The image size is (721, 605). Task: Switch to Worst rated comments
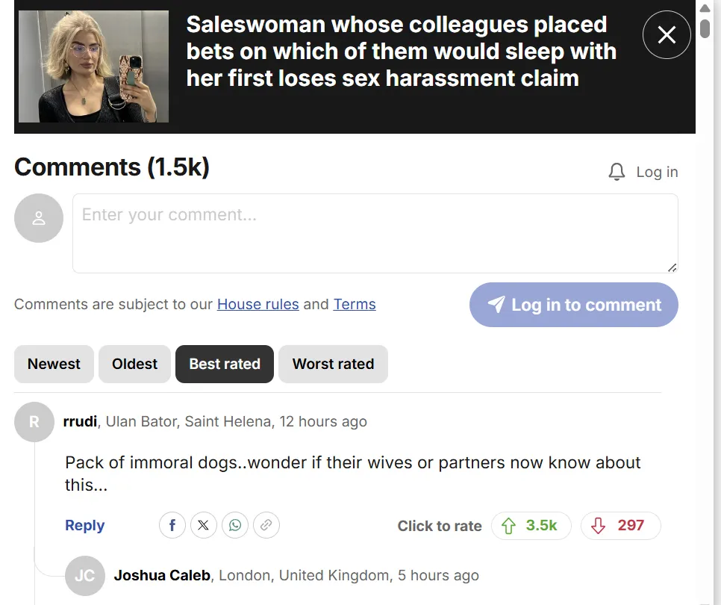click(x=333, y=364)
